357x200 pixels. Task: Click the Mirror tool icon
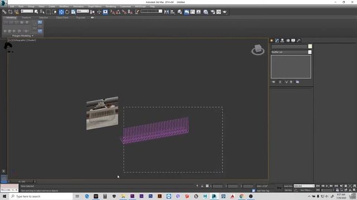pyautogui.click(x=166, y=12)
